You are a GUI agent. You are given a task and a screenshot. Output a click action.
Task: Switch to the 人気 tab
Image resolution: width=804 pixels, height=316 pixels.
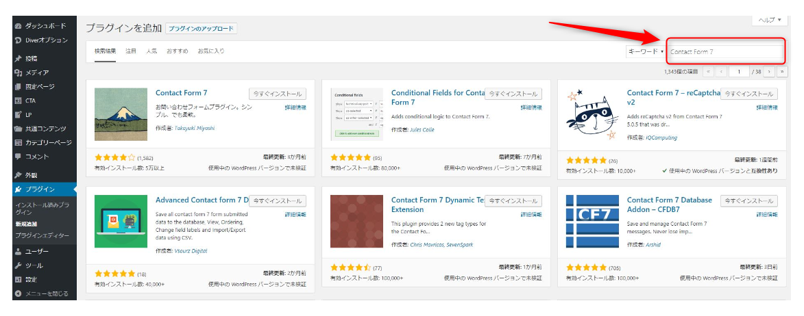click(x=151, y=51)
